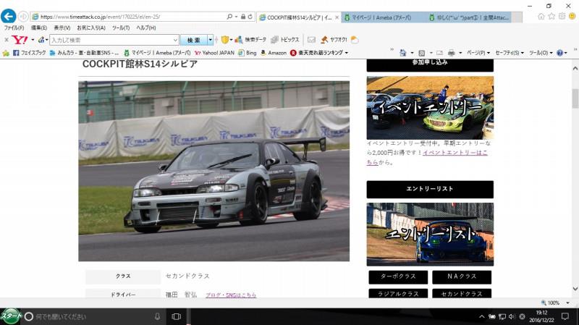Screen dimensions: 579x325
Task: Click the URL address field
Action: 131,17
